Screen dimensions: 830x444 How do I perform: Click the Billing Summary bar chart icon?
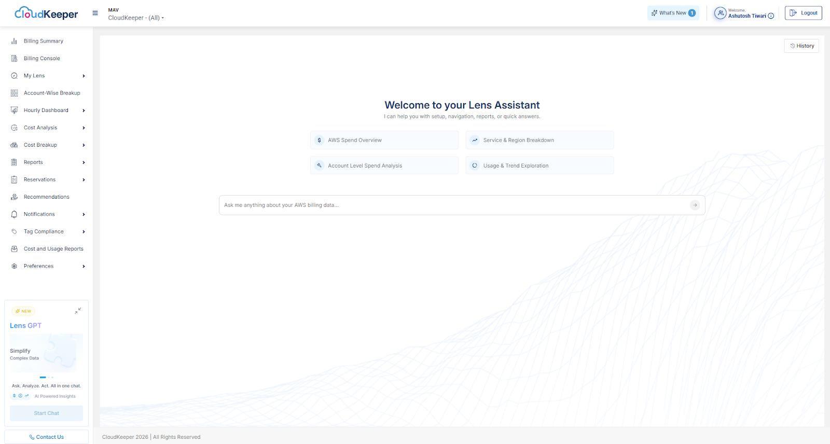coord(14,41)
